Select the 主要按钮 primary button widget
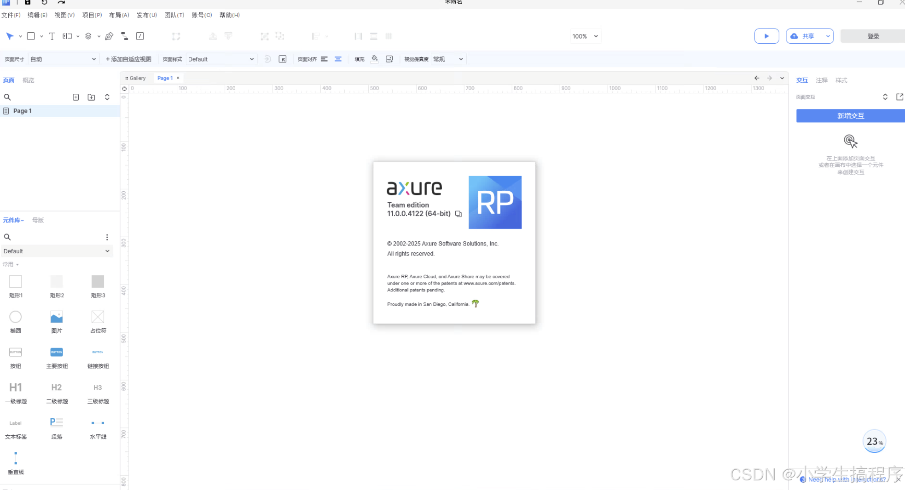905x490 pixels. [x=57, y=357]
